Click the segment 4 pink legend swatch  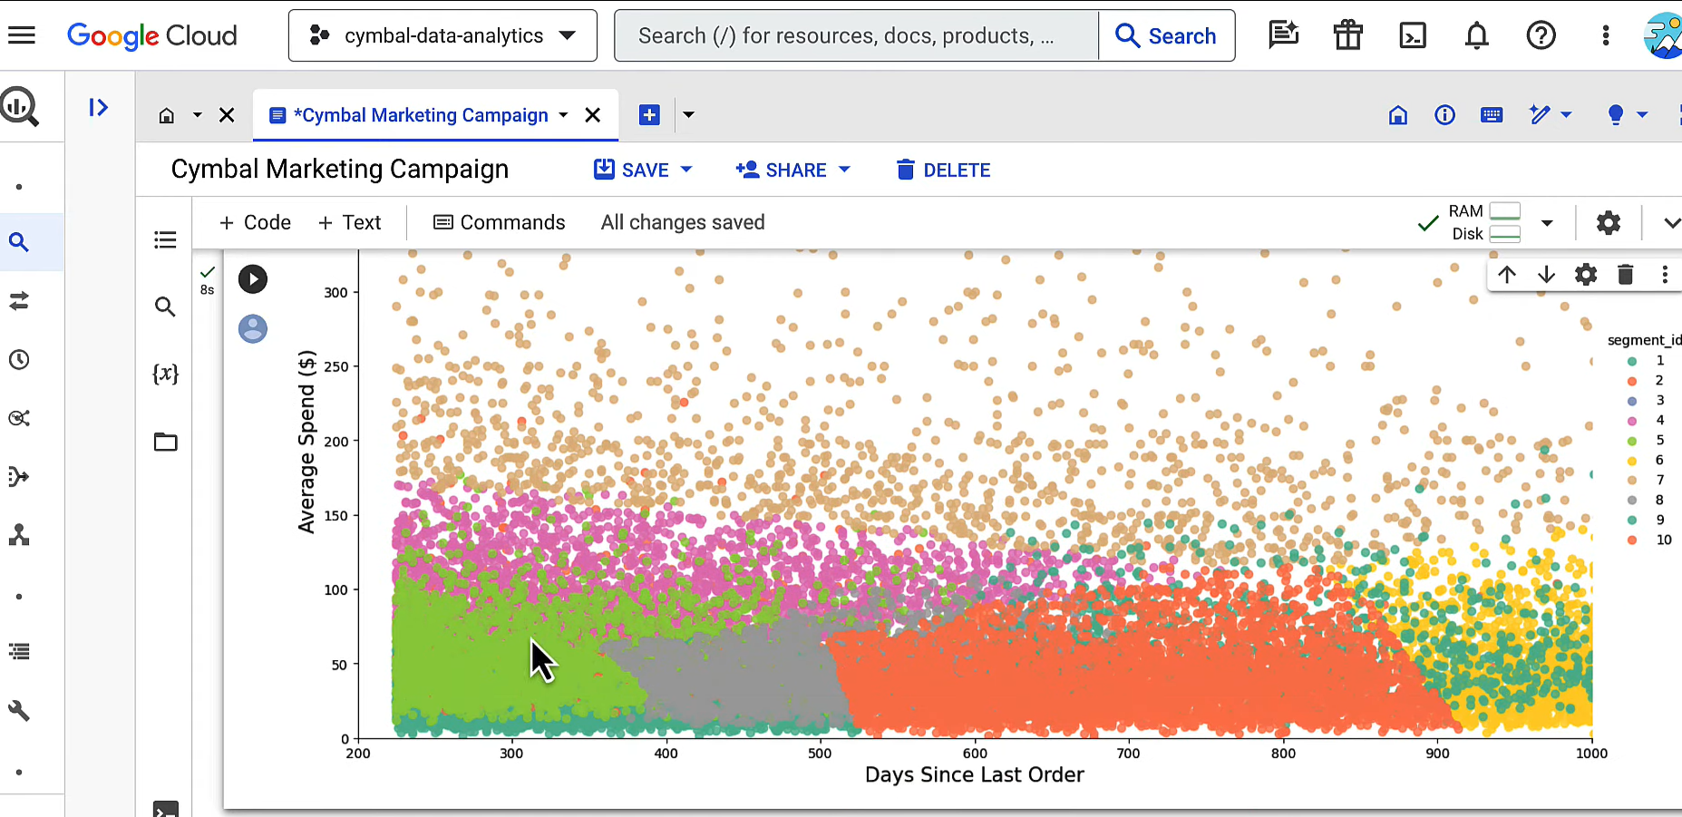point(1631,421)
